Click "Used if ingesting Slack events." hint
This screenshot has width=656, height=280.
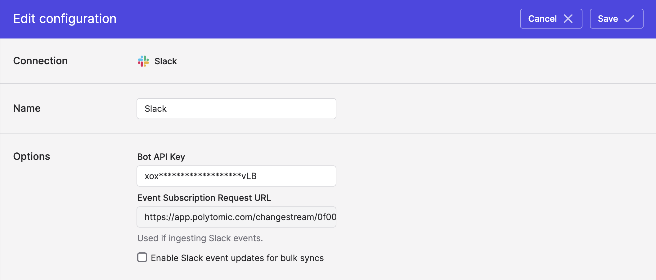point(200,238)
